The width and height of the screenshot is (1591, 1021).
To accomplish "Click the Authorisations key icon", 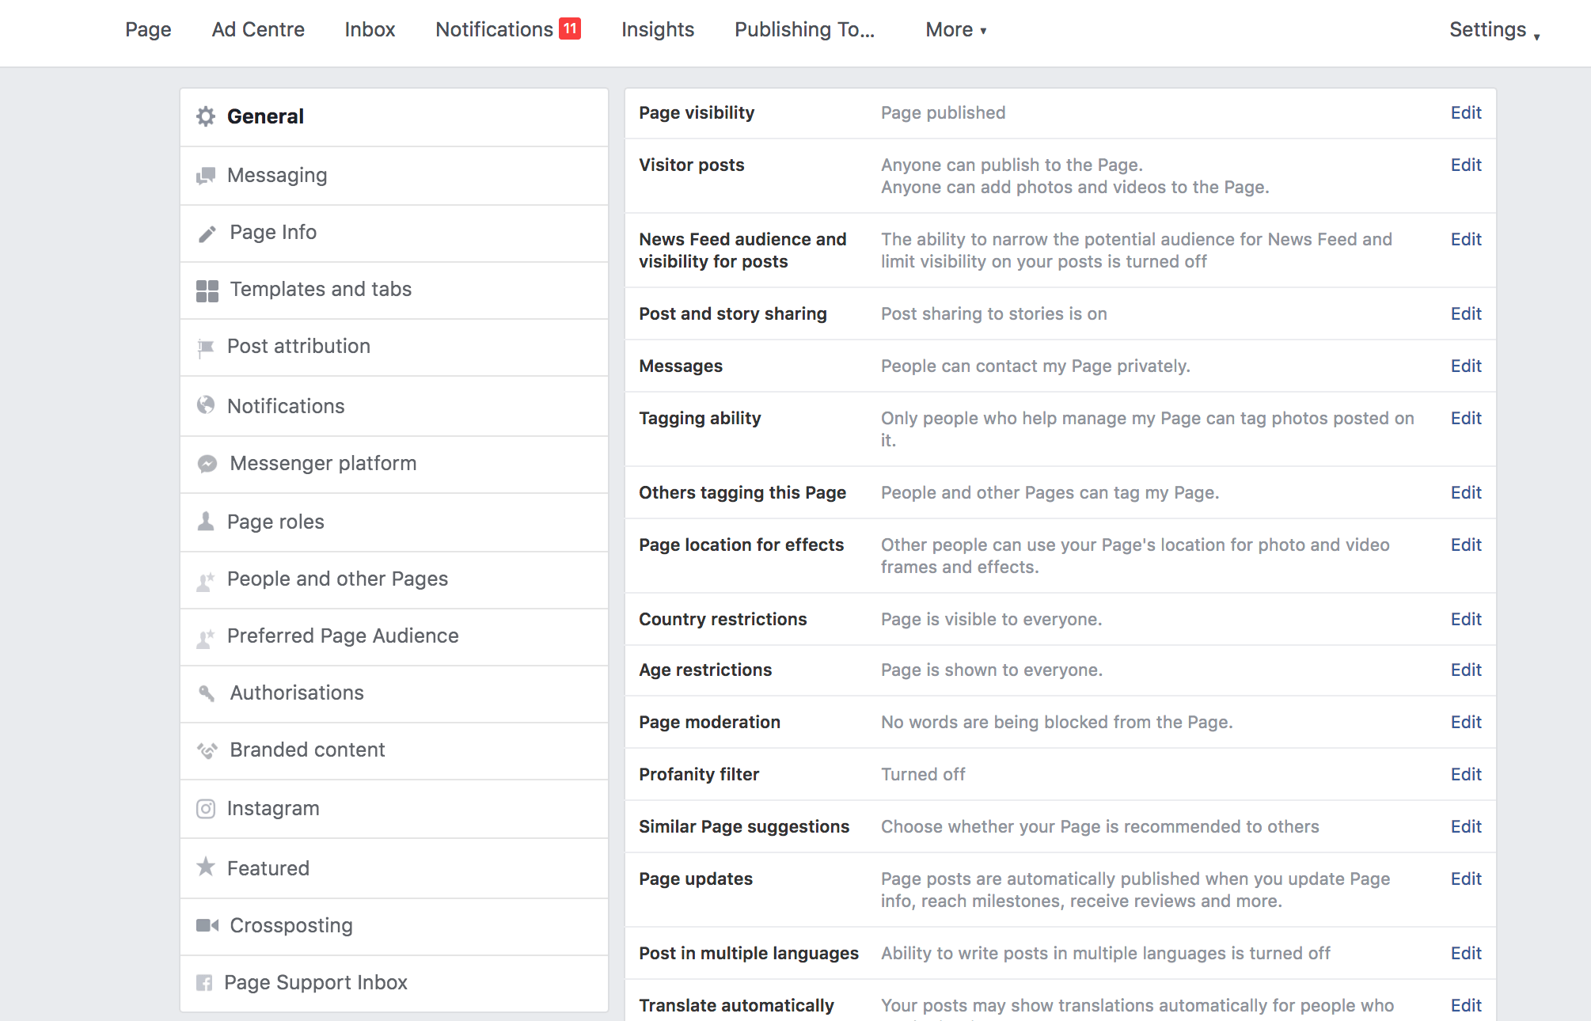I will pos(207,693).
